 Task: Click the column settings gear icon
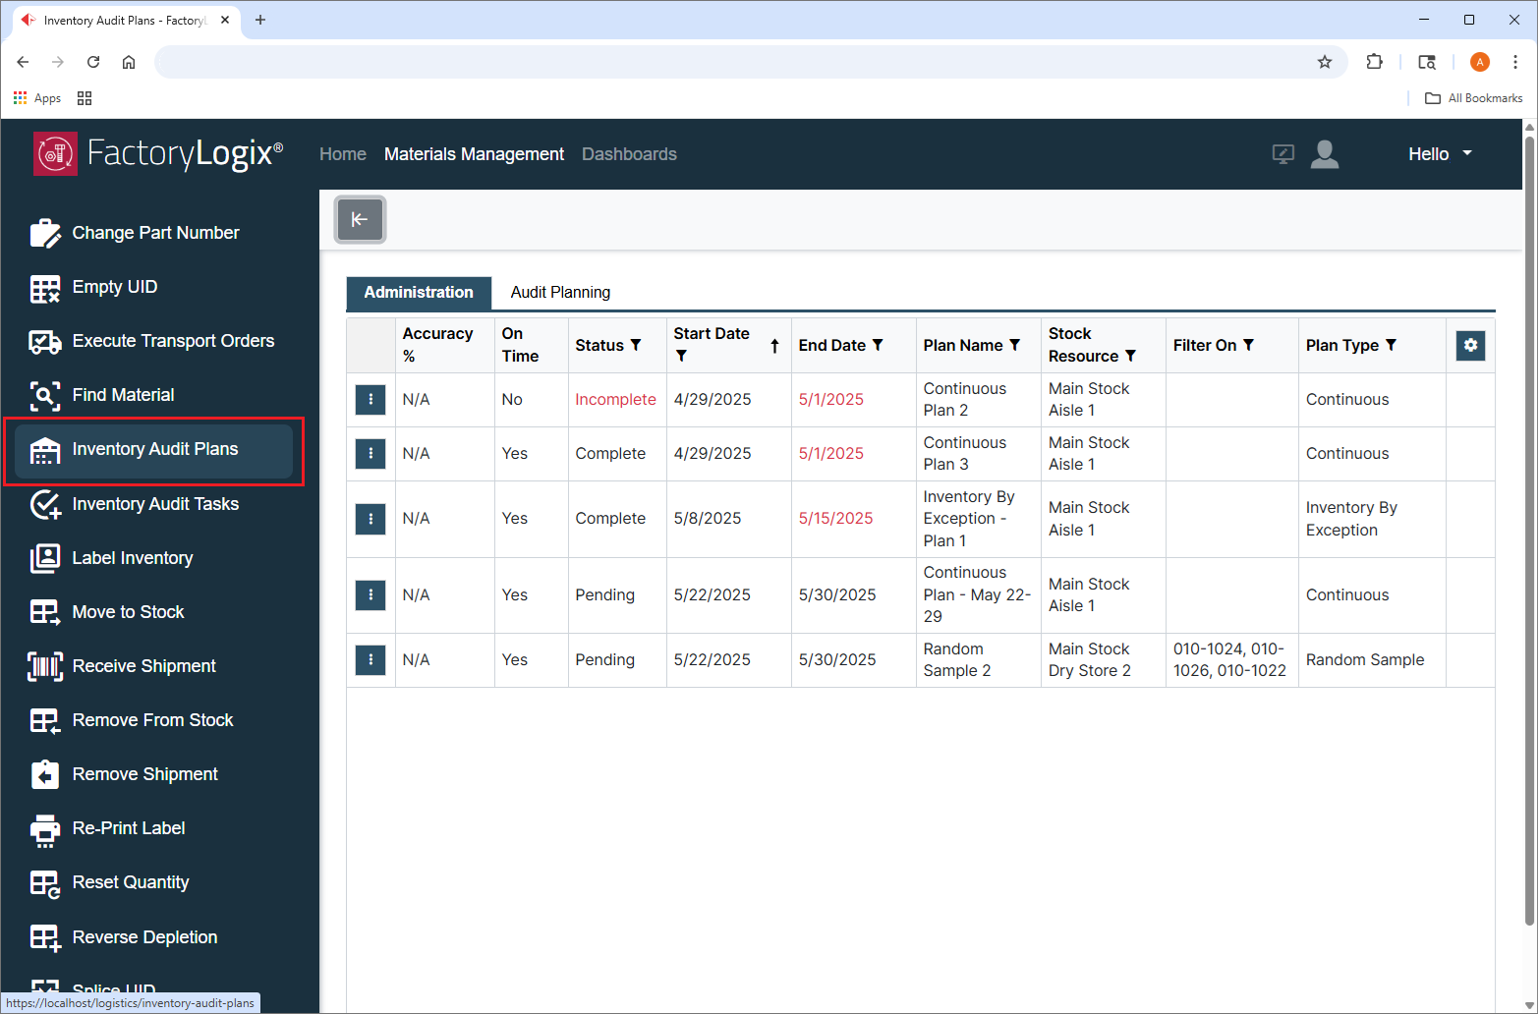[1470, 345]
